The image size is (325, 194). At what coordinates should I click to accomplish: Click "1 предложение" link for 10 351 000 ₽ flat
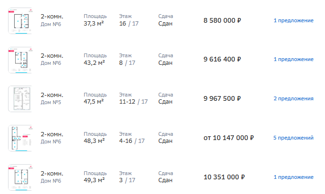click(x=293, y=177)
